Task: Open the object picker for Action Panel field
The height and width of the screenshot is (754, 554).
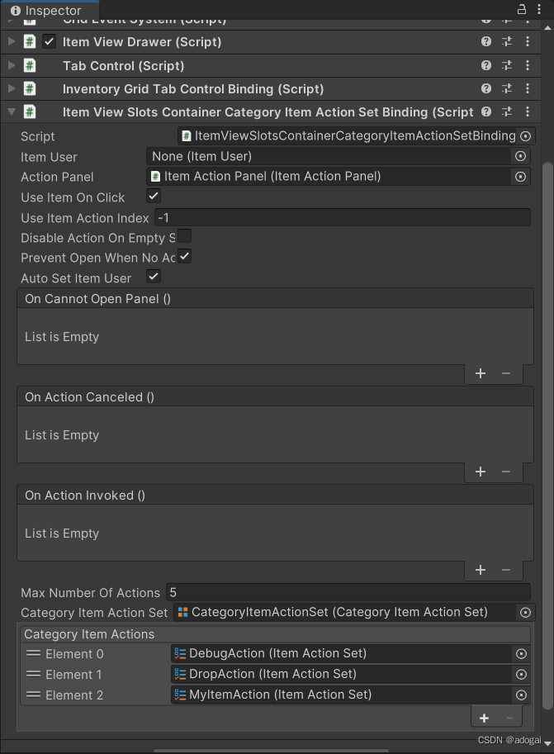Action: [520, 176]
